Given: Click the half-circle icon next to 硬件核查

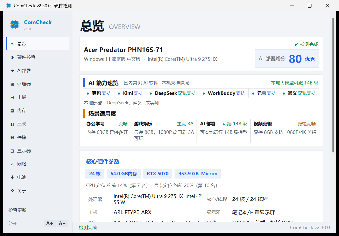Looking at the screenshot, I should click(12, 57).
